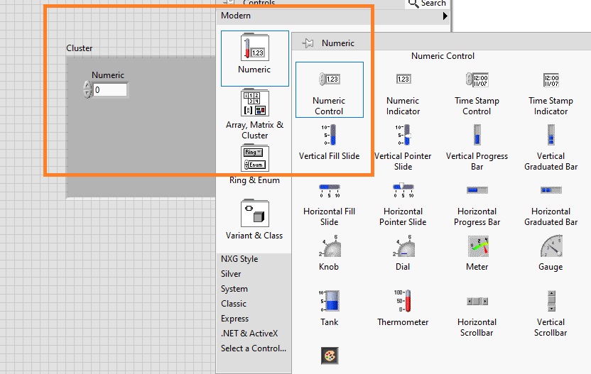The image size is (591, 374).
Task: Select the Vertical Fill Slide control
Action: point(329,135)
